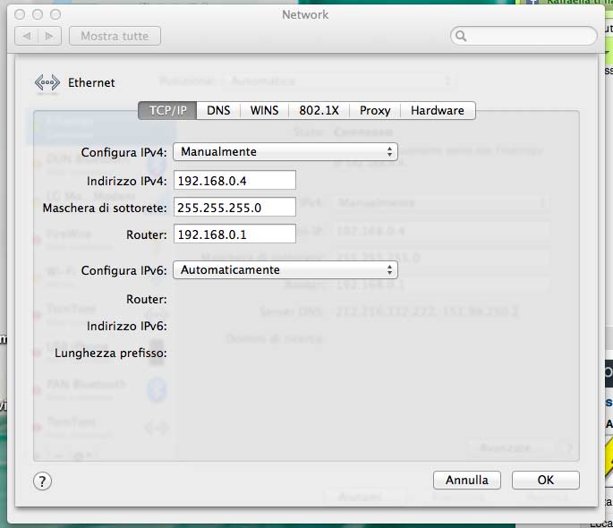Click the Ethernet connection icon
This screenshot has height=528, width=613.
[47, 82]
